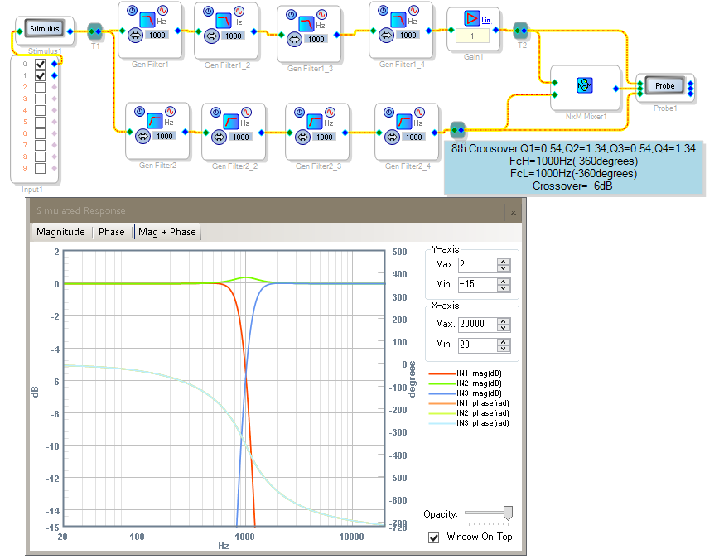The height and width of the screenshot is (559, 719).
Task: Click the X-axis Min field showing 20
Action: (x=478, y=345)
